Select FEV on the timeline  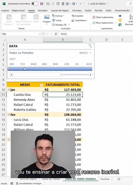[x=22, y=64]
